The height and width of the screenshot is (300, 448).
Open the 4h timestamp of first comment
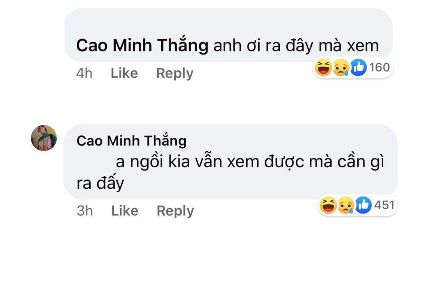84,74
